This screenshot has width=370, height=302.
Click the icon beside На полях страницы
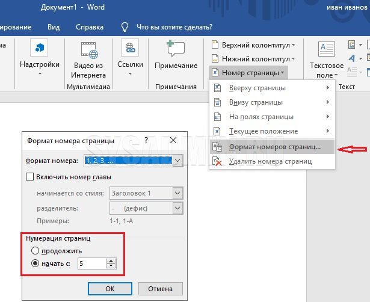217,117
